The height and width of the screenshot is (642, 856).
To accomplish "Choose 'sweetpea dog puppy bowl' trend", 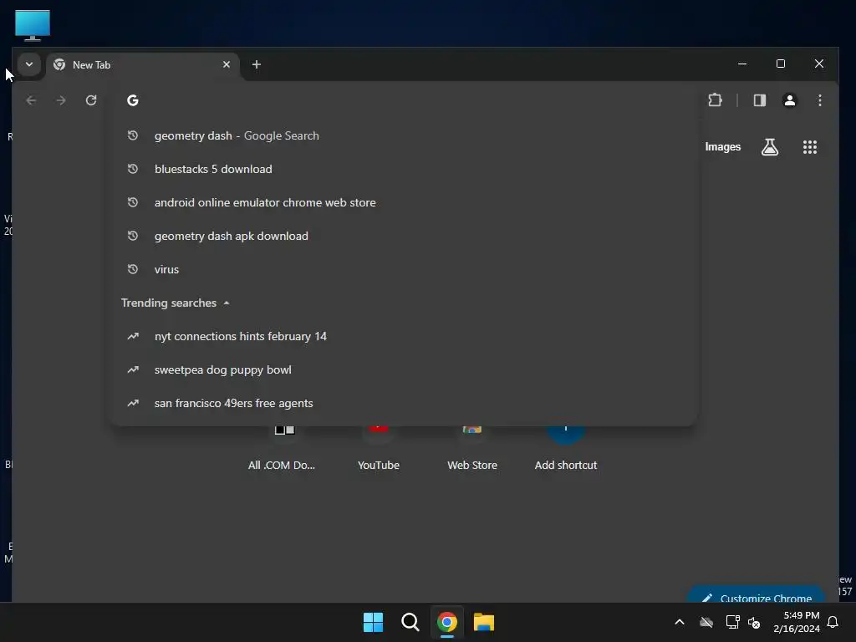I will (404, 369).
